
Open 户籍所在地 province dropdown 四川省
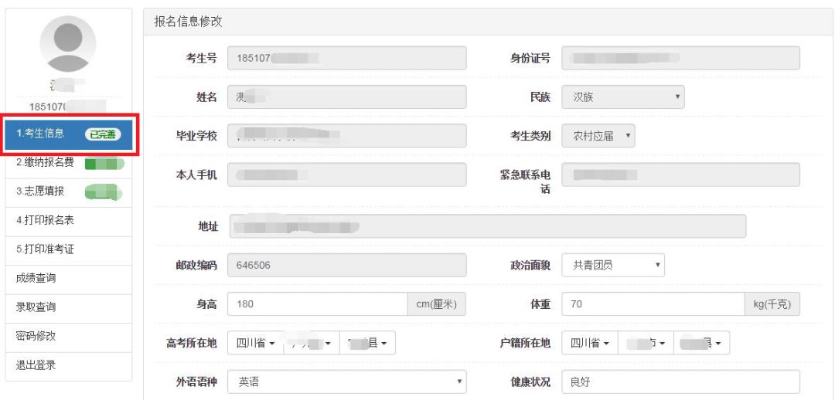589,344
